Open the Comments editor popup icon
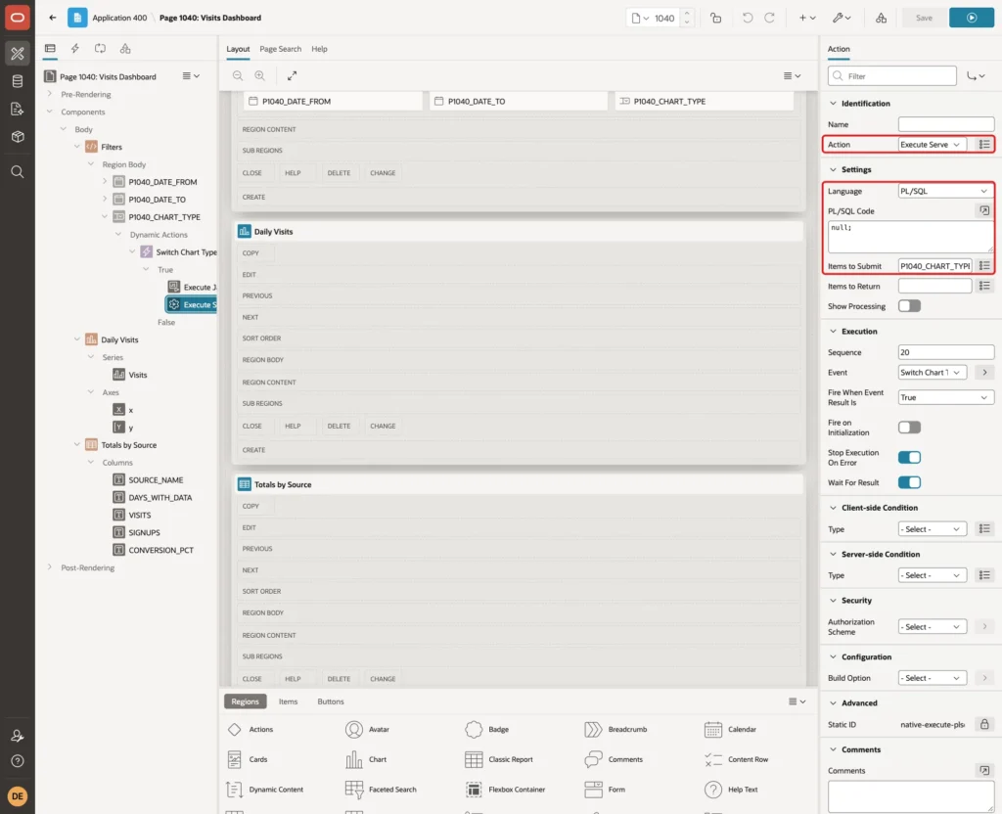 pos(984,771)
